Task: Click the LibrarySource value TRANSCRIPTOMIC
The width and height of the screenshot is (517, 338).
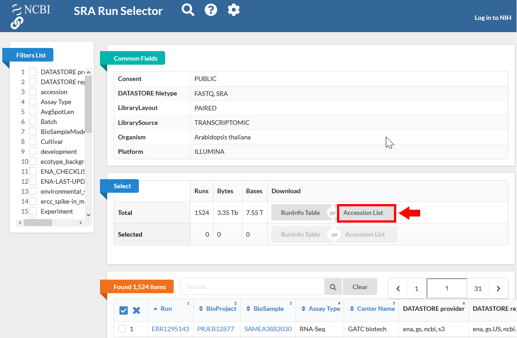Action: pos(222,123)
